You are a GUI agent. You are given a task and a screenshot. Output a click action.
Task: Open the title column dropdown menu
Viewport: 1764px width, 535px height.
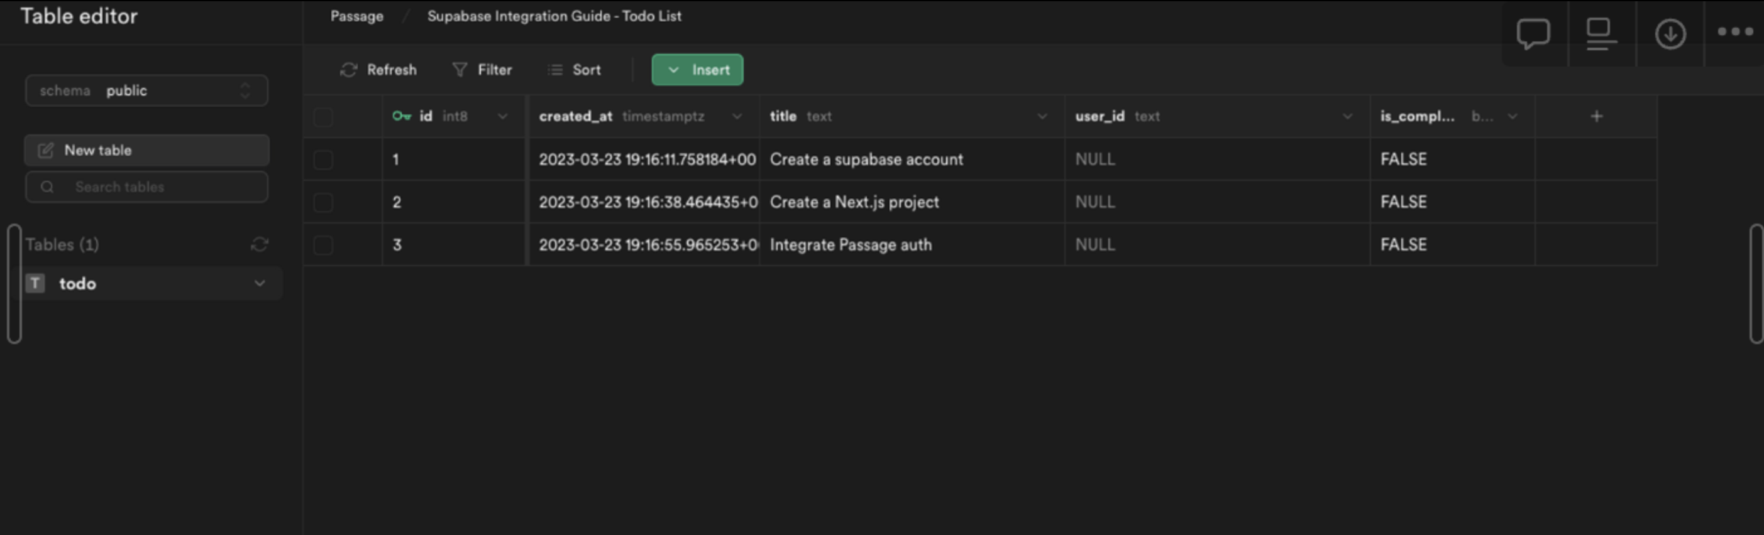click(1042, 116)
